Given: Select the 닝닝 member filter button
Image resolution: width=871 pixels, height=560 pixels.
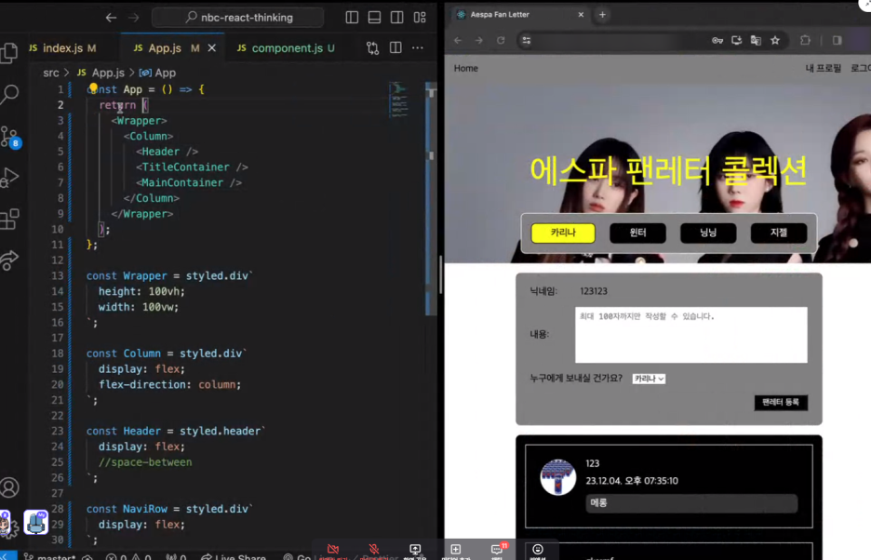Looking at the screenshot, I should [708, 233].
